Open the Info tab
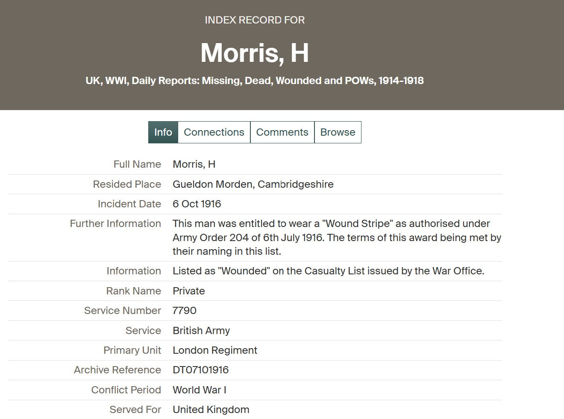 tap(163, 132)
